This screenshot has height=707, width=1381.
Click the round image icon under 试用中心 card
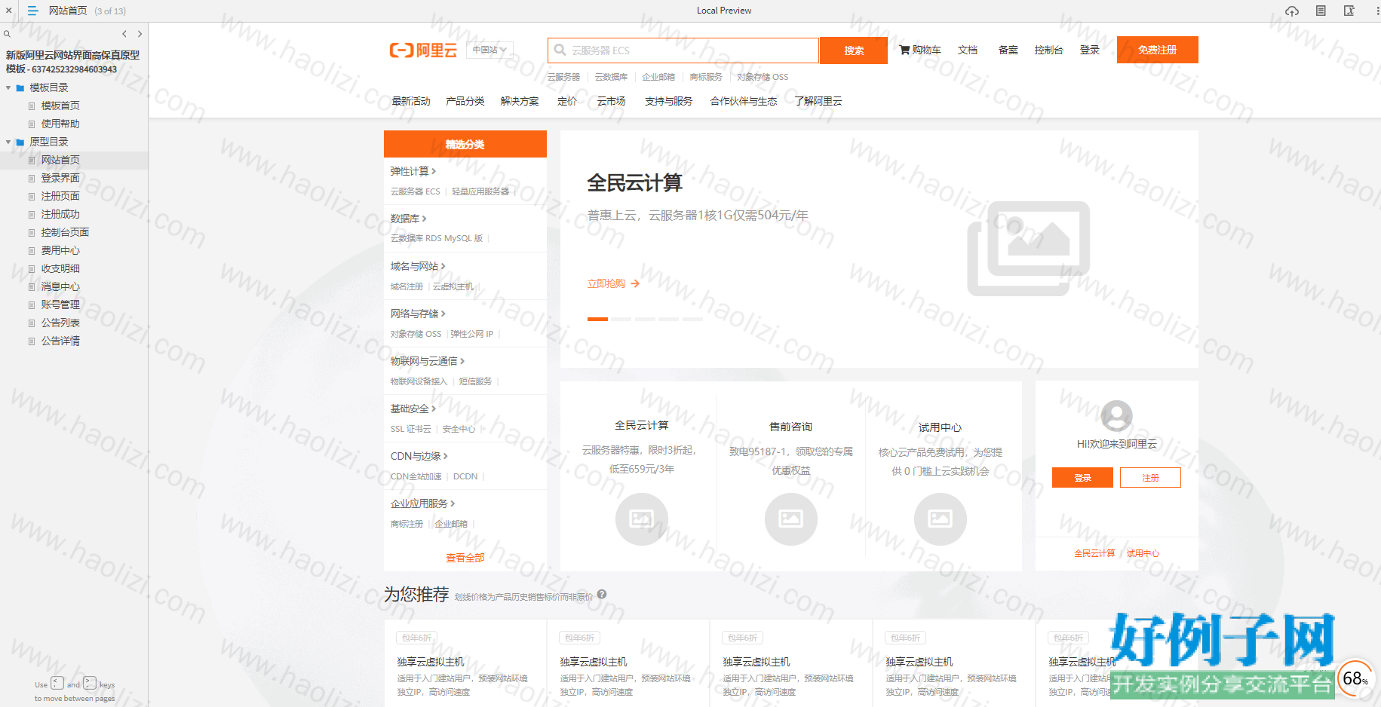pos(941,519)
